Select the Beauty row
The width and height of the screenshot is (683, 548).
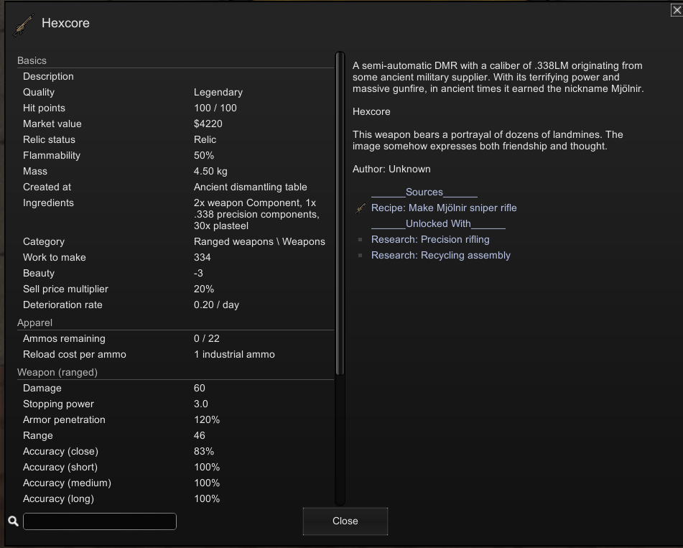(175, 273)
